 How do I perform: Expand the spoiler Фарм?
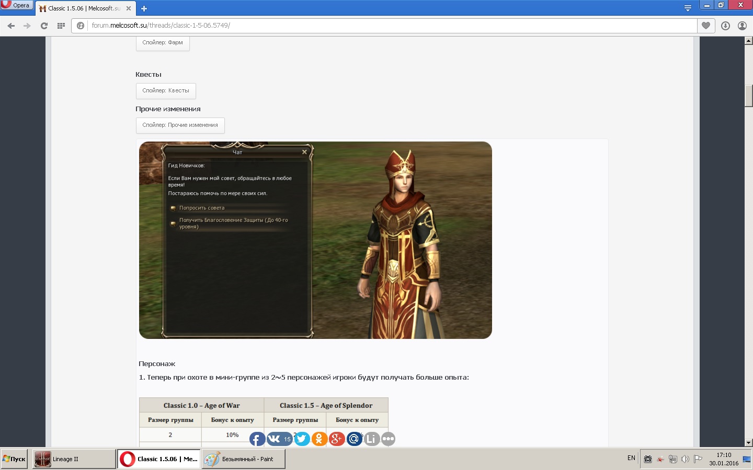(163, 43)
